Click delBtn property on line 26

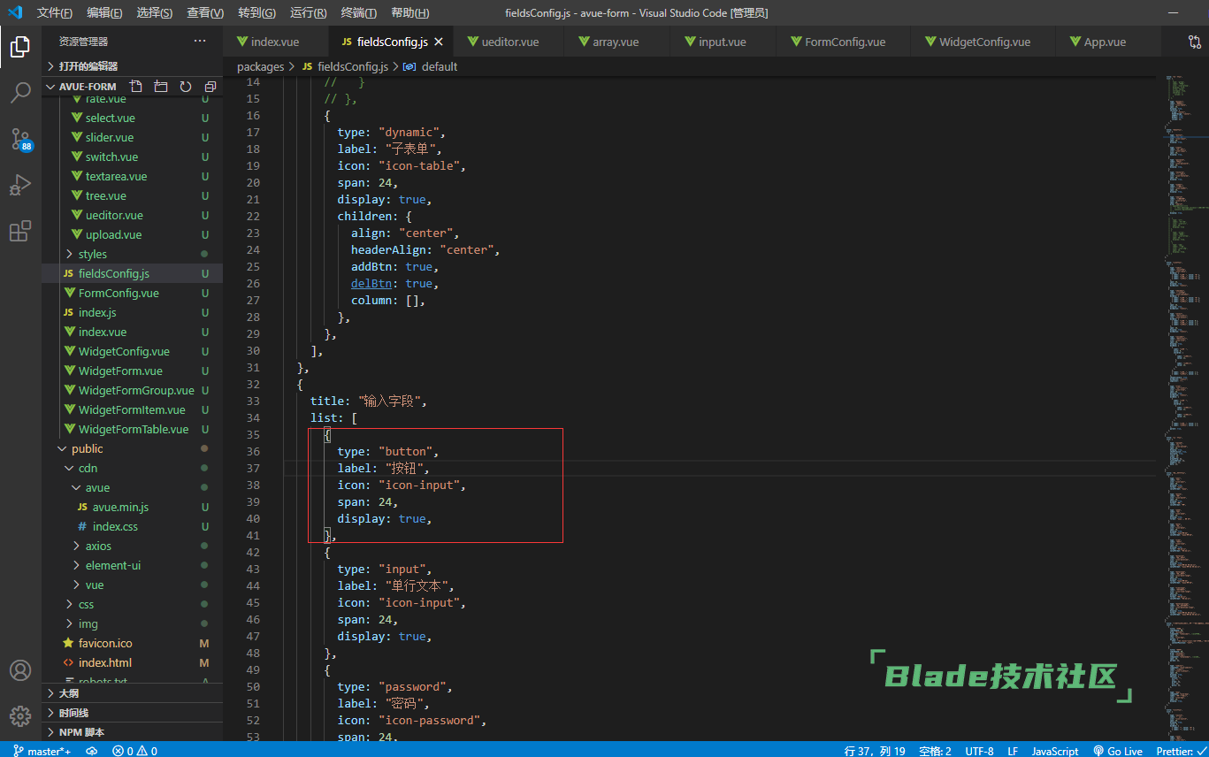tap(371, 283)
